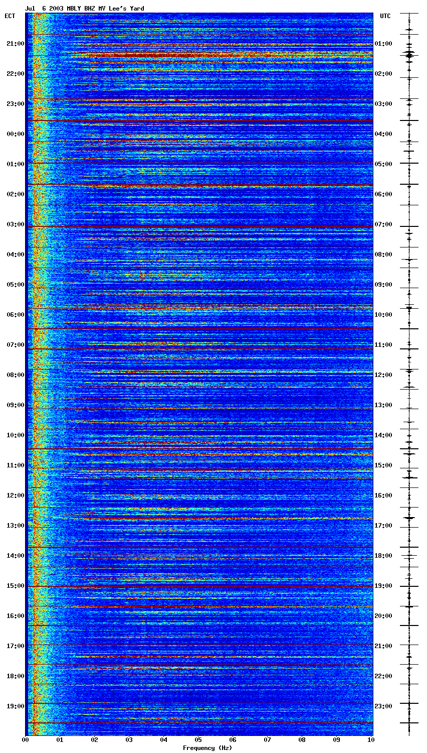Image resolution: width=427 pixels, height=753 pixels.
Task: Click the 11:00 label on the ECT axis
Action: (16, 465)
